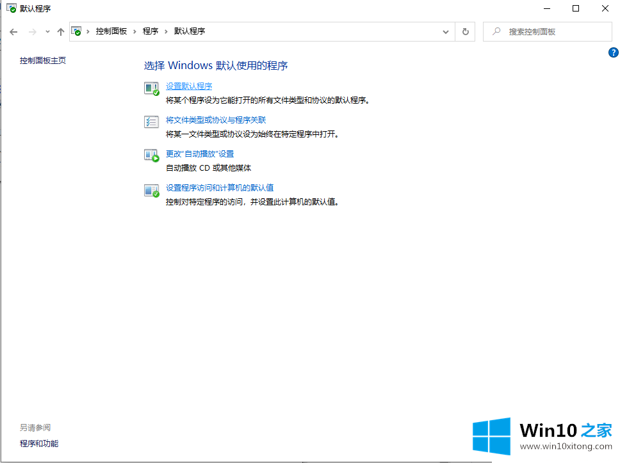Click the 另请参阅 label
Screen dimensions: 620x463
pyautogui.click(x=35, y=427)
